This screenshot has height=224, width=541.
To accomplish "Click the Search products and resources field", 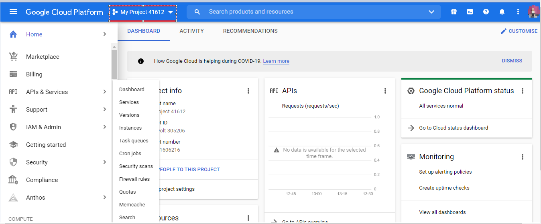I will 314,12.
